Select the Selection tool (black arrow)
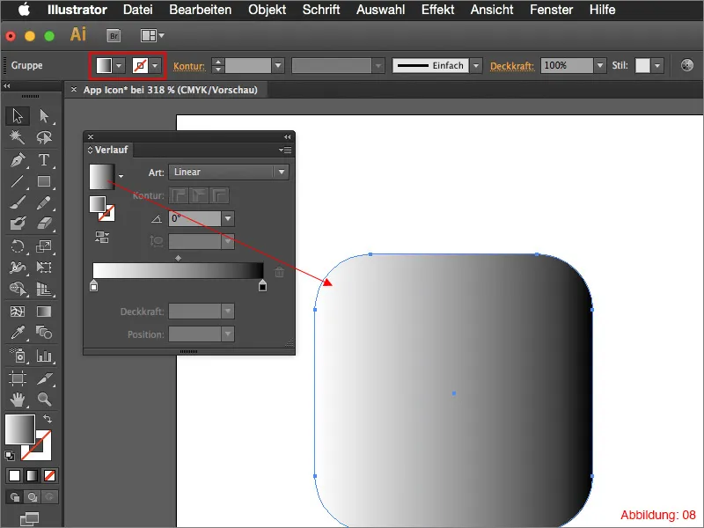Viewport: 704px width, 528px height. point(18,116)
